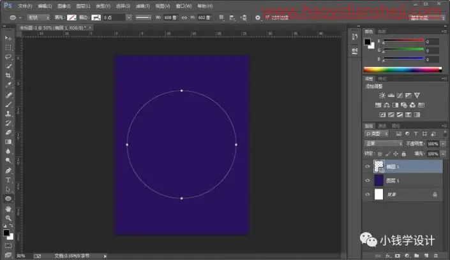This screenshot has height=260, width=450.
Task: Select the Hand tool
Action: click(x=8, y=209)
